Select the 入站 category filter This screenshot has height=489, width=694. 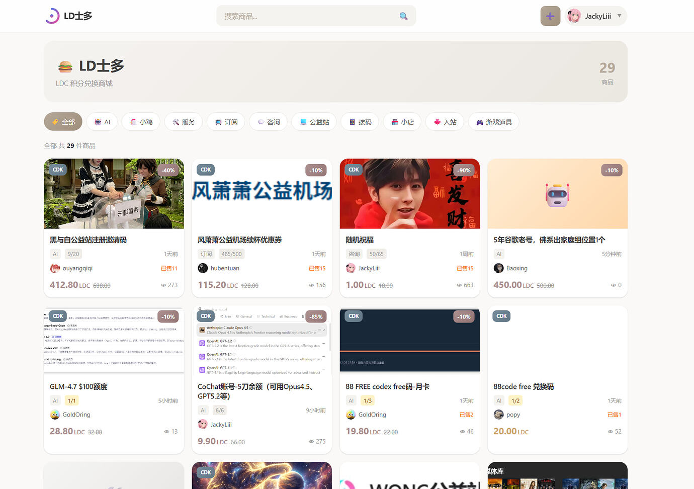[445, 122]
